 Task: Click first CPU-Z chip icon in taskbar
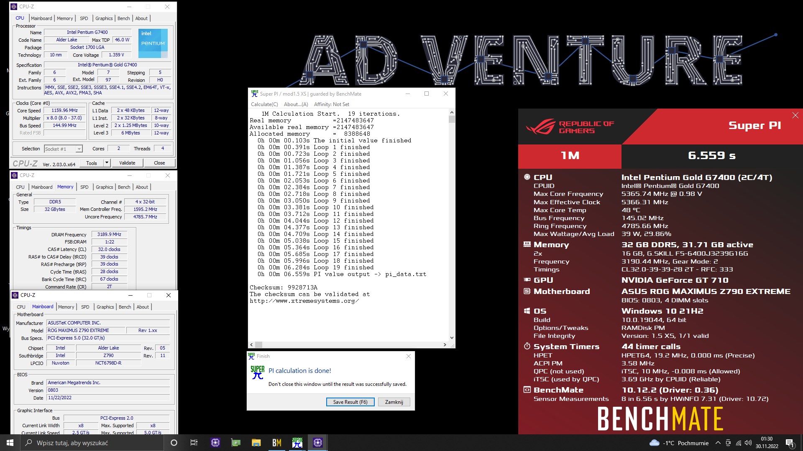click(x=215, y=443)
